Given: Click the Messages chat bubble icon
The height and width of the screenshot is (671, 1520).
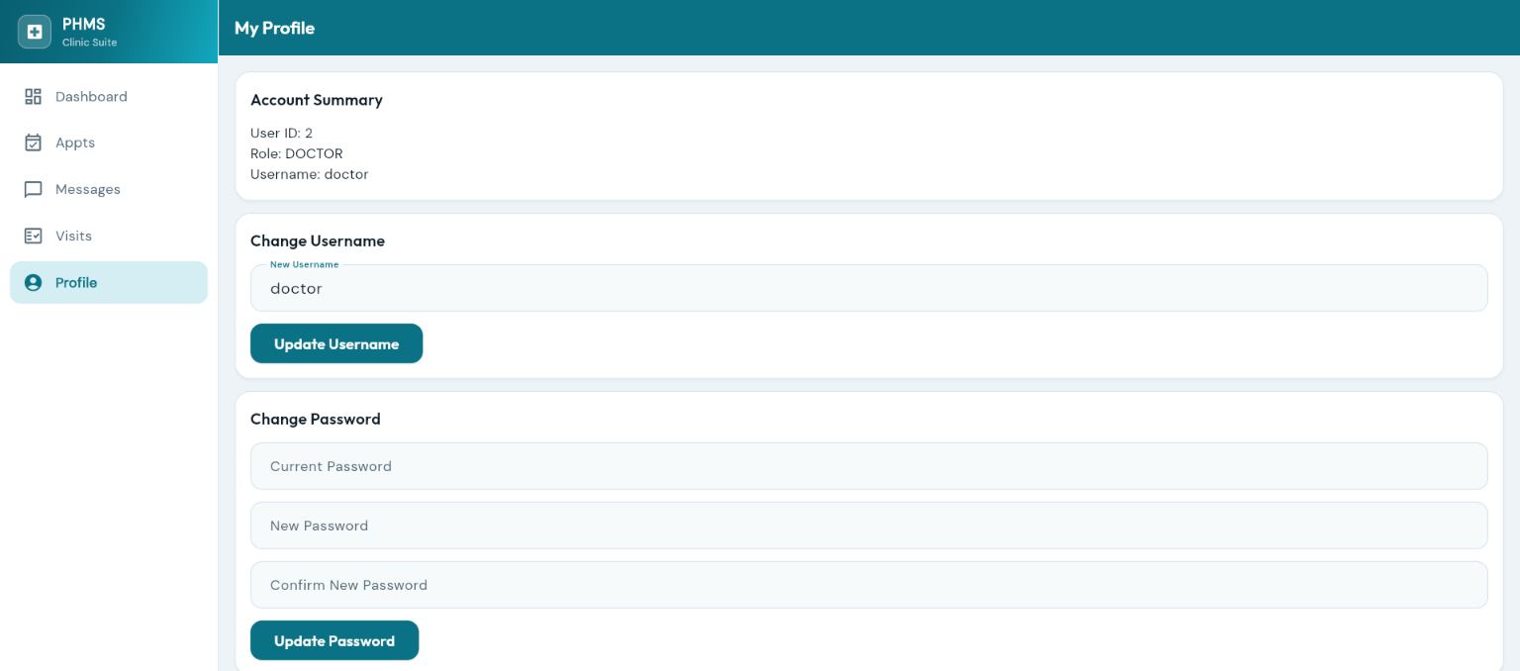Looking at the screenshot, I should pos(34,189).
